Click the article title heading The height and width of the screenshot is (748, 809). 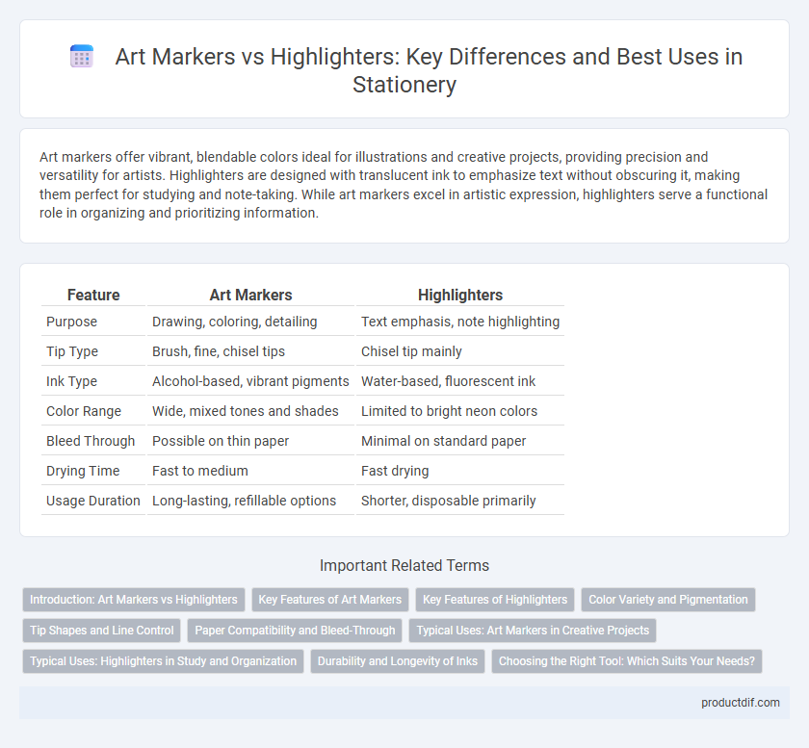pos(429,70)
